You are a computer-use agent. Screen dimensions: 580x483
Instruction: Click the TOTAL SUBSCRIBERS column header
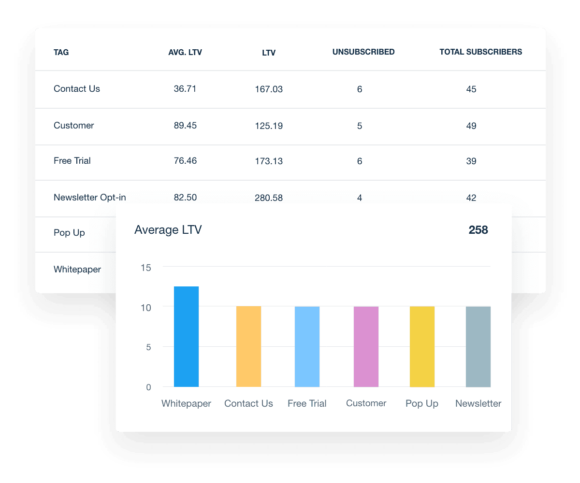(480, 52)
